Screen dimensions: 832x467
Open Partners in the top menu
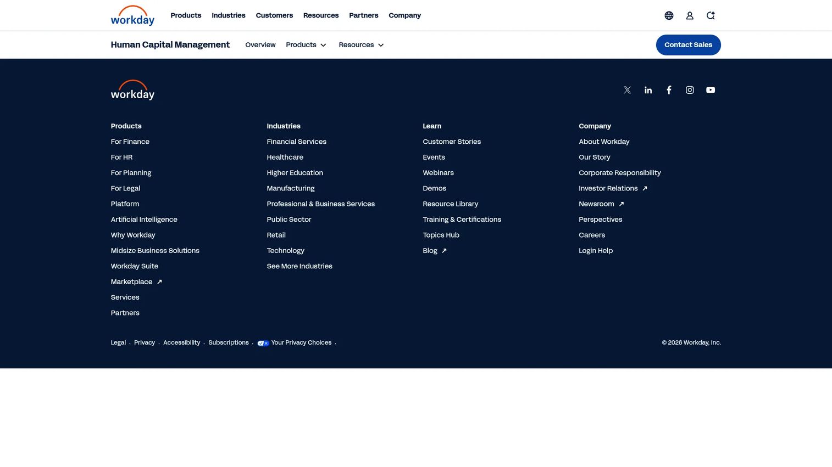tap(364, 15)
